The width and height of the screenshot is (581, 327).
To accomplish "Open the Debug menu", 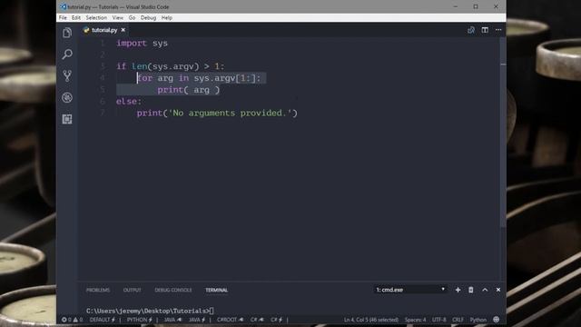I will pos(148,18).
